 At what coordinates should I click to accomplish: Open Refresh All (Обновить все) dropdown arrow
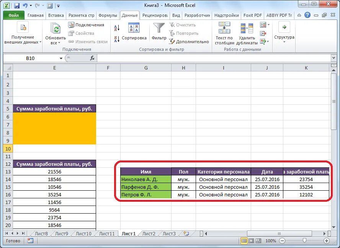(x=59, y=43)
